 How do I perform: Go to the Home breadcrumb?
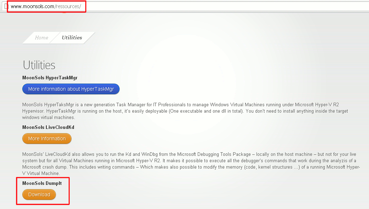(x=41, y=38)
